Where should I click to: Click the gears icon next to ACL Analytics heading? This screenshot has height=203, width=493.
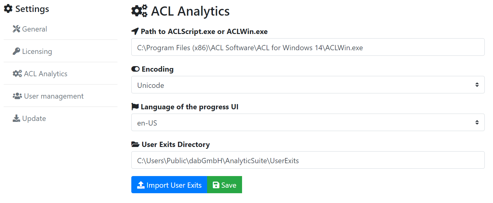coord(139,11)
